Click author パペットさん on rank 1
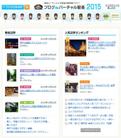The height and width of the screenshot is (138, 121). tap(94, 52)
